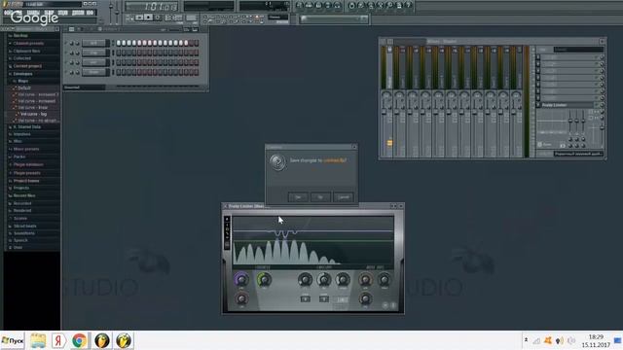
Task: Select Vol curve - log in browser
Action: coord(33,115)
